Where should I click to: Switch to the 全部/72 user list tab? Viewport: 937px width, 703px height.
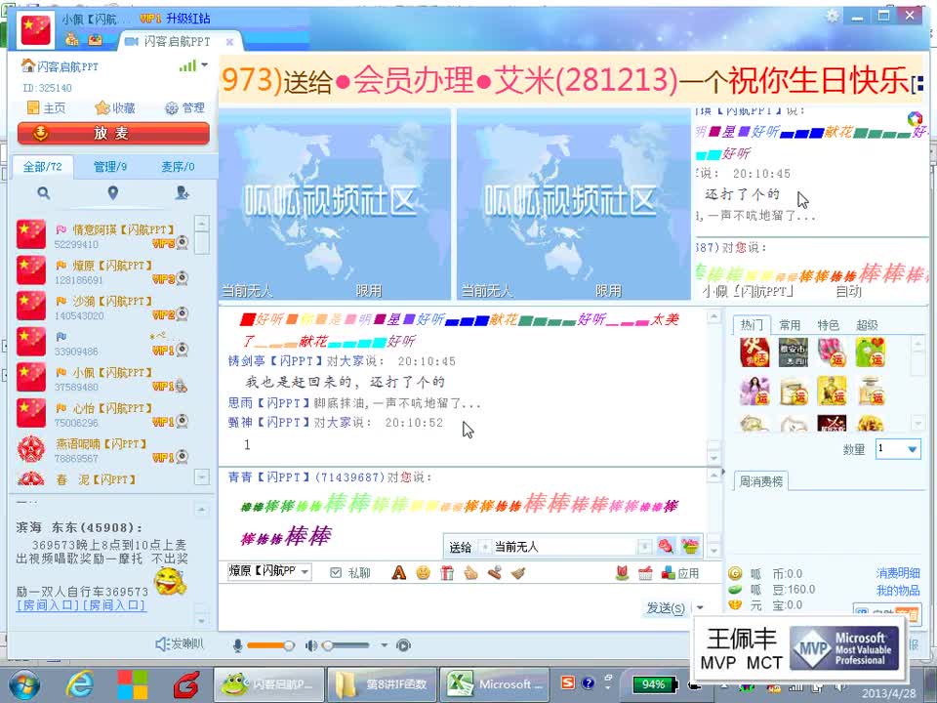point(42,167)
